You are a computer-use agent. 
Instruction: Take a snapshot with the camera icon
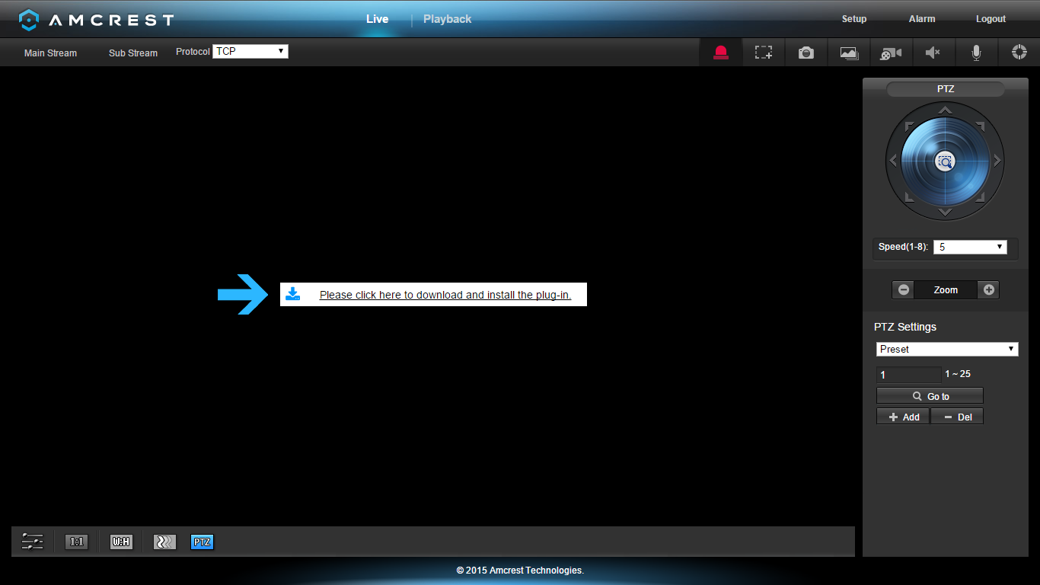pyautogui.click(x=806, y=53)
